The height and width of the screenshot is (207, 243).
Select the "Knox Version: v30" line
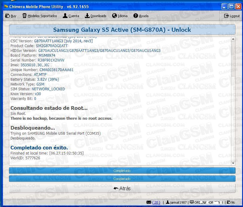pos(26,94)
